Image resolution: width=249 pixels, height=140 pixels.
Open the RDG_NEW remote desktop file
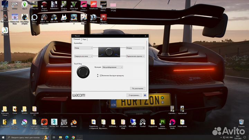[x=133, y=123]
